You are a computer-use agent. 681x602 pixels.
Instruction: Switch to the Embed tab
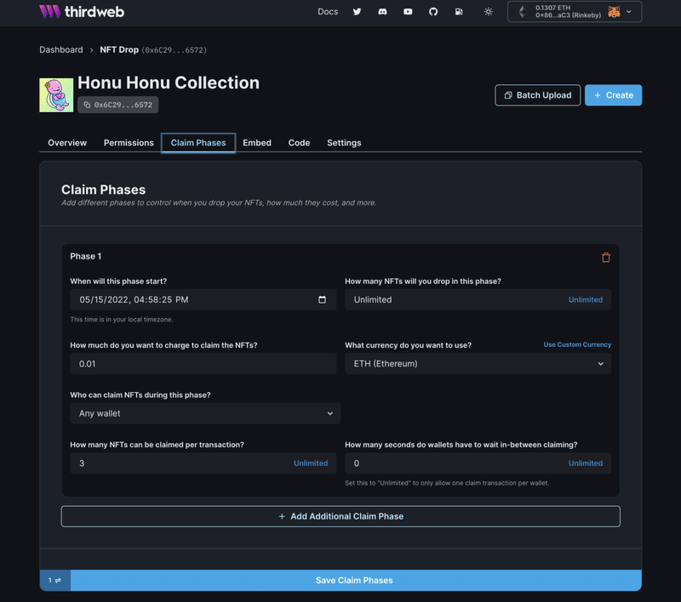257,143
